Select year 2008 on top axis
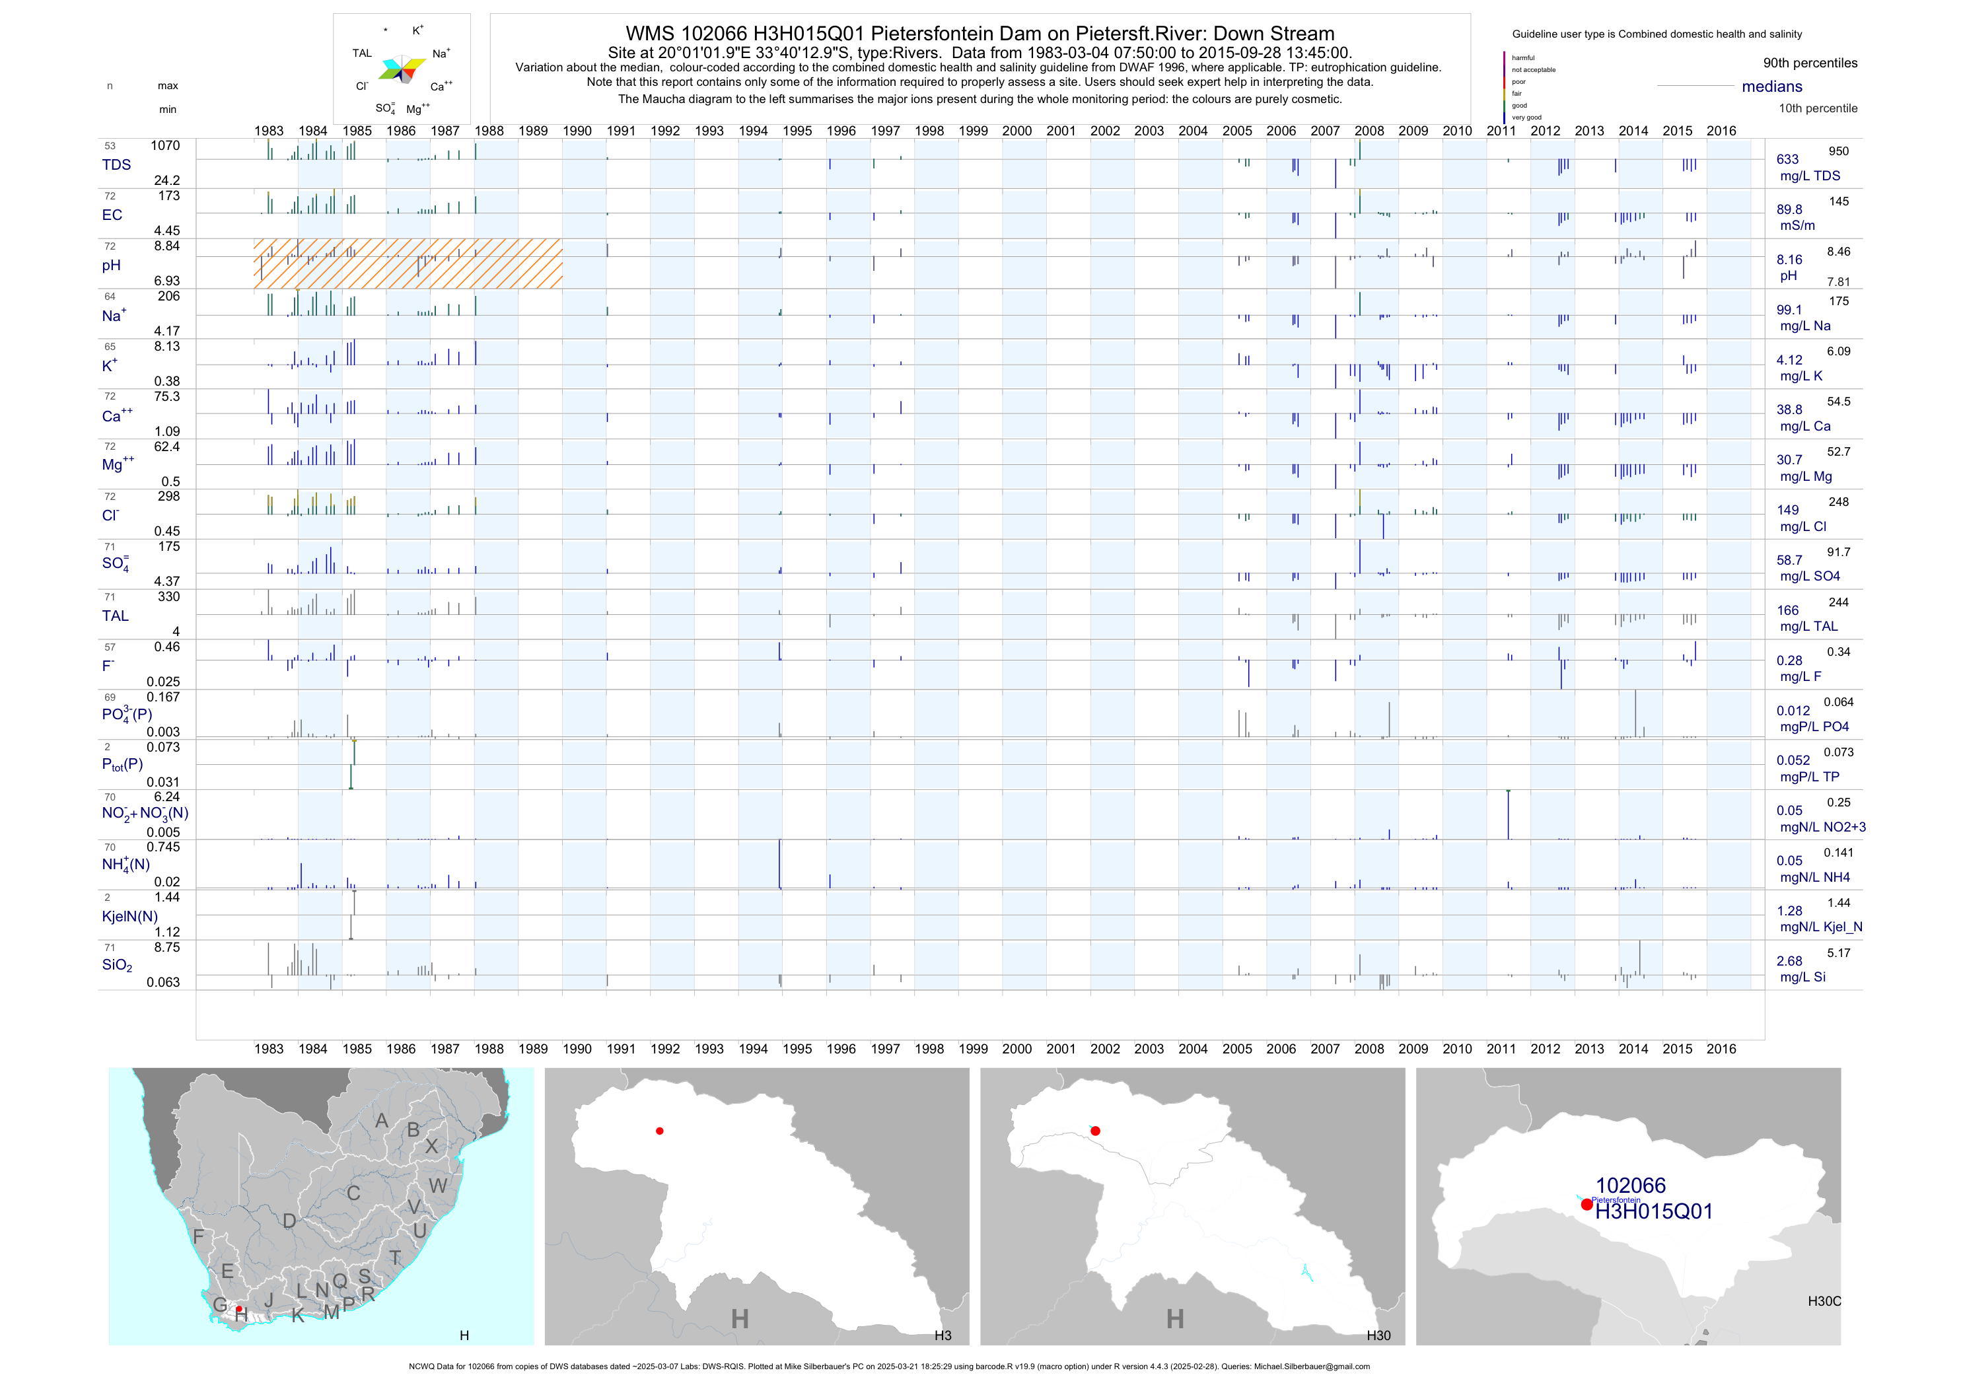This screenshot has height=1387, width=1961. coord(1369,131)
